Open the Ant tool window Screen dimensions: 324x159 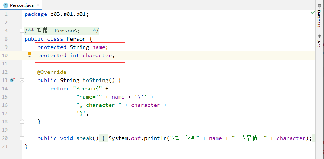[x=319, y=41]
